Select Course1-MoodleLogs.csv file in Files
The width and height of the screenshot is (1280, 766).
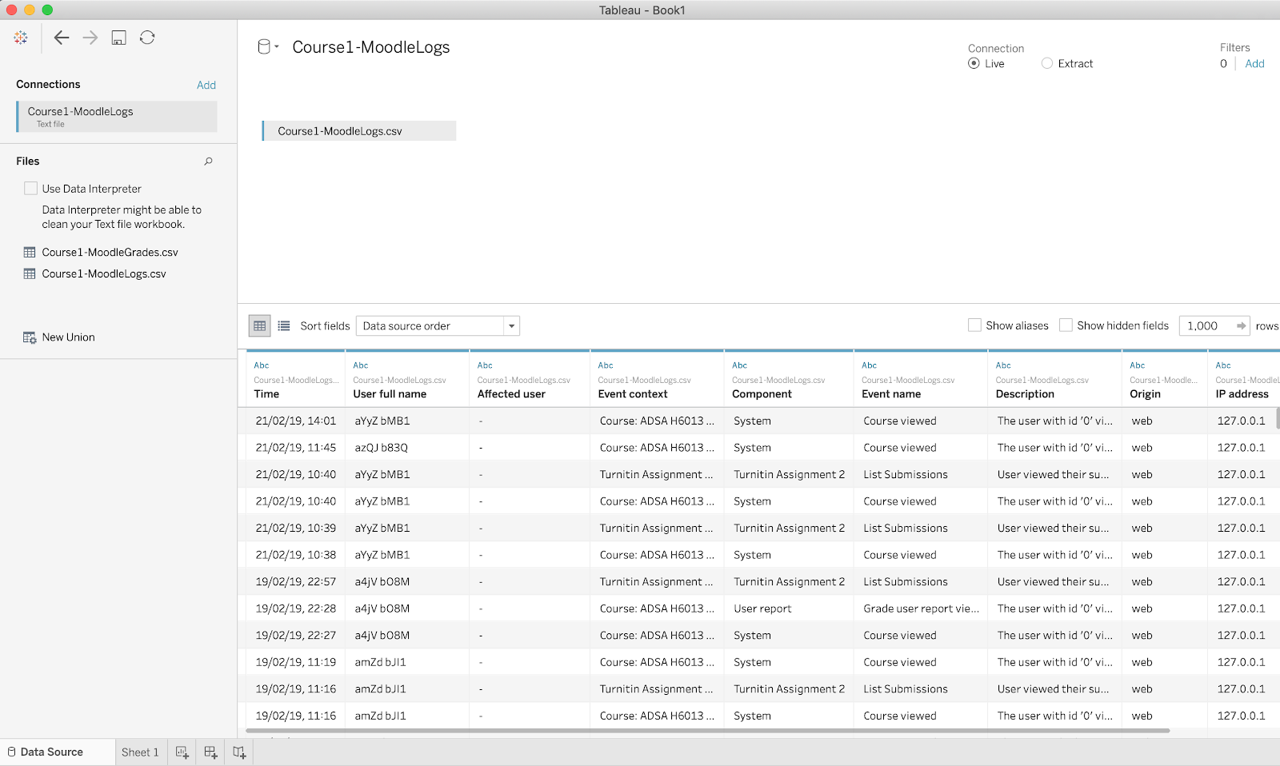tap(104, 273)
